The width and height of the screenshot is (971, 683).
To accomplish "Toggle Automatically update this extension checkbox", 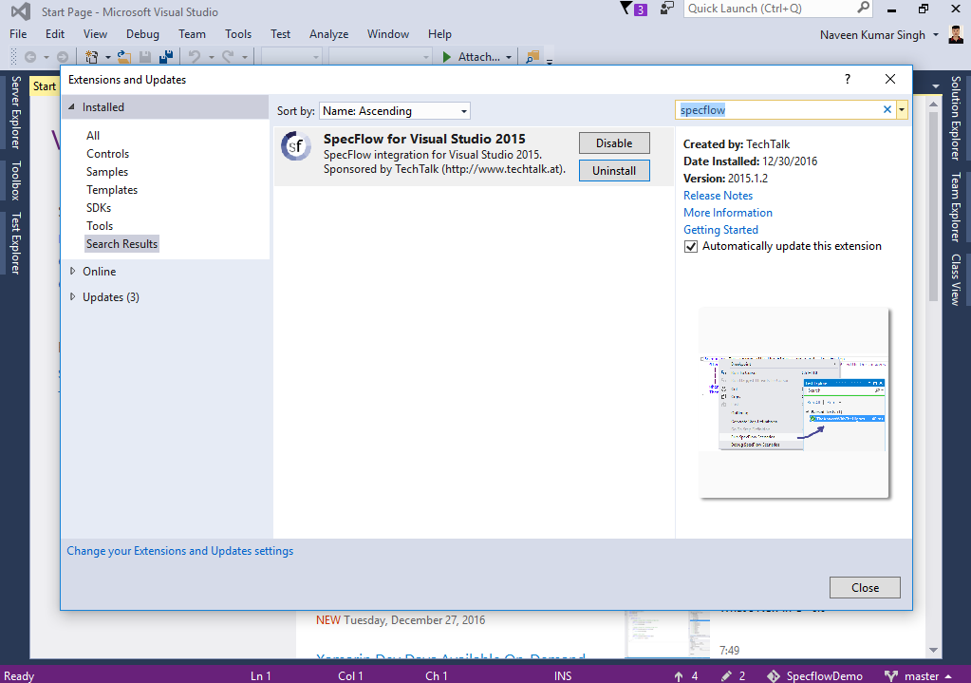I will [690, 247].
